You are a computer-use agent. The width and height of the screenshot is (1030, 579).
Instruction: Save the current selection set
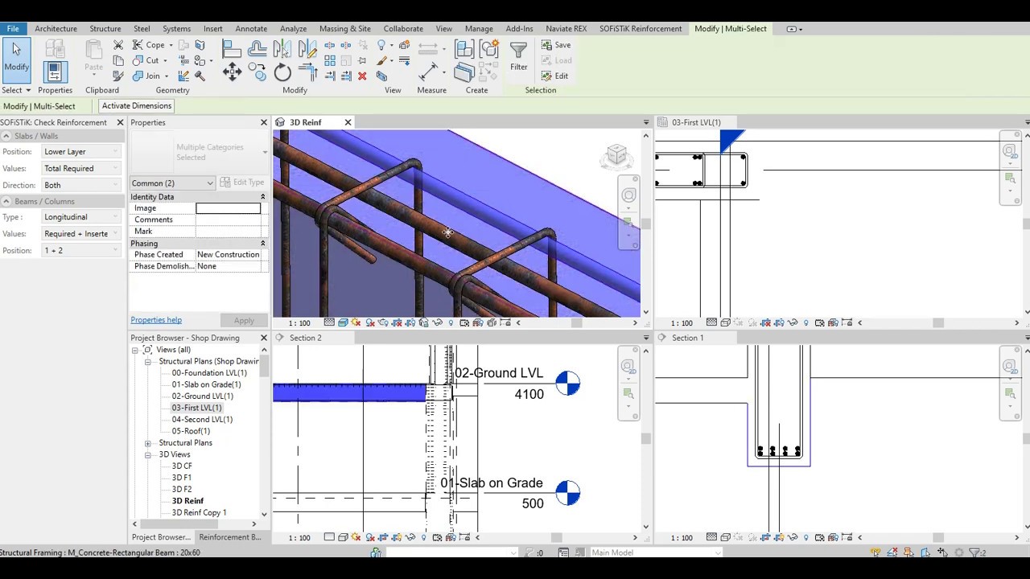tap(556, 45)
